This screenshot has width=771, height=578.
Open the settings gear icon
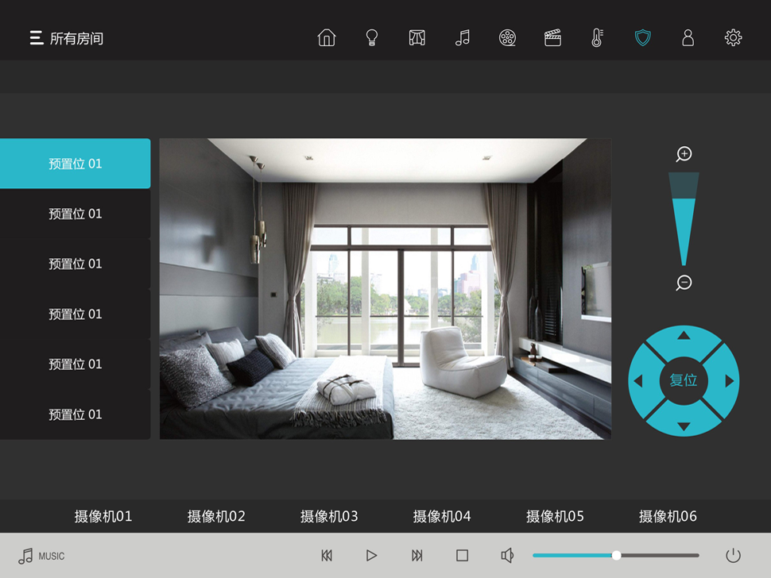point(733,38)
